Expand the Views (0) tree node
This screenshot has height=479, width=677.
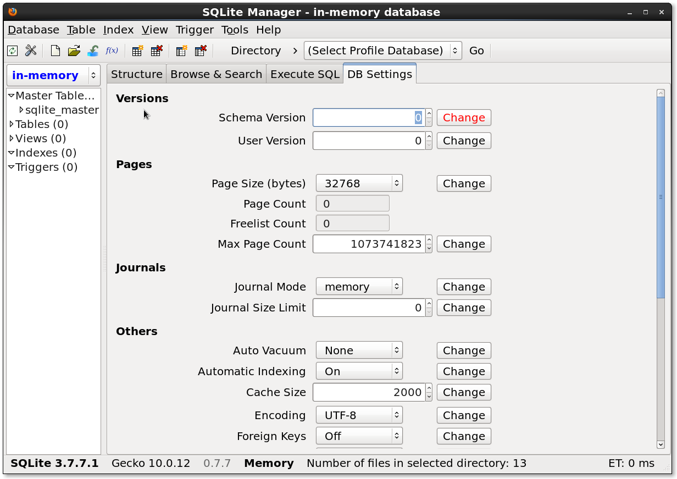click(11, 138)
